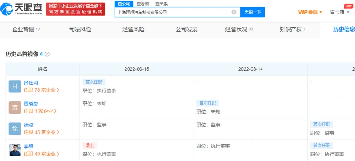Open 贾晓彦 name link

click(31, 104)
